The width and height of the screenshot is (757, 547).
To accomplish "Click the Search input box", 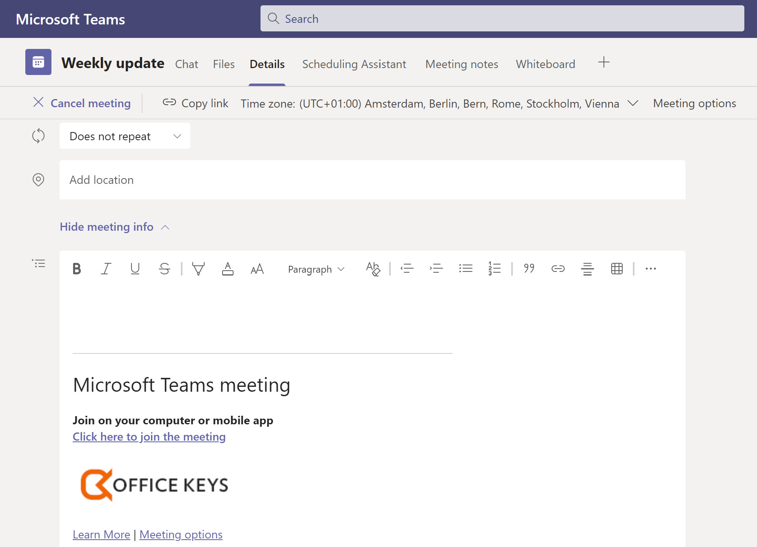I will coord(502,18).
